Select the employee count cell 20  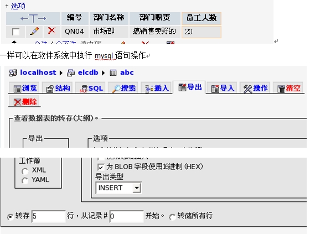[202, 32]
